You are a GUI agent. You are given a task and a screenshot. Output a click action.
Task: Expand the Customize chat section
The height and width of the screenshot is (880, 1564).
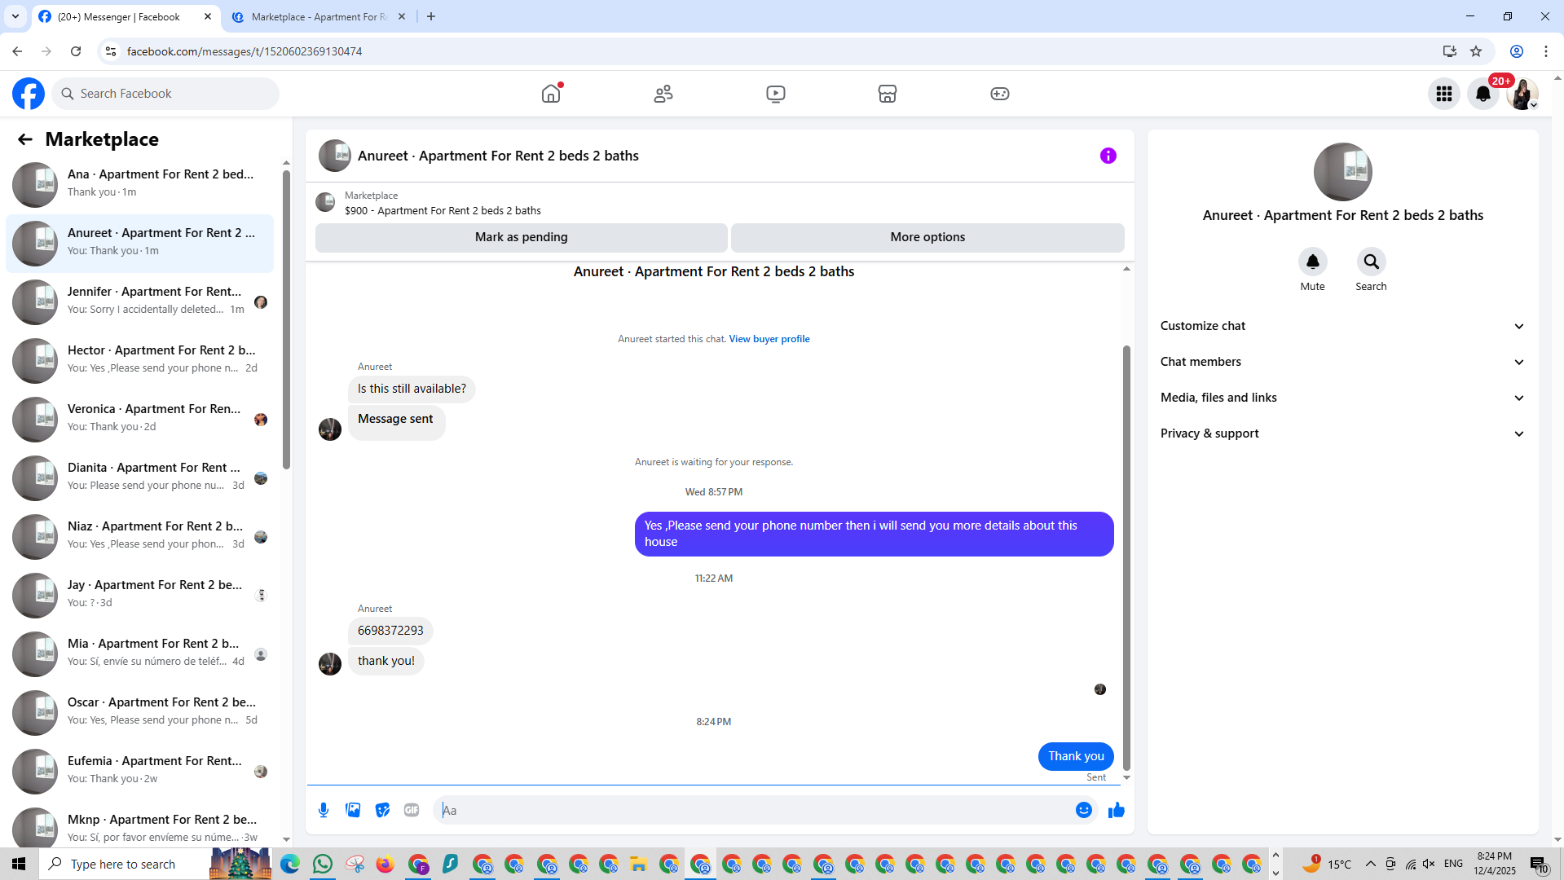click(x=1342, y=326)
